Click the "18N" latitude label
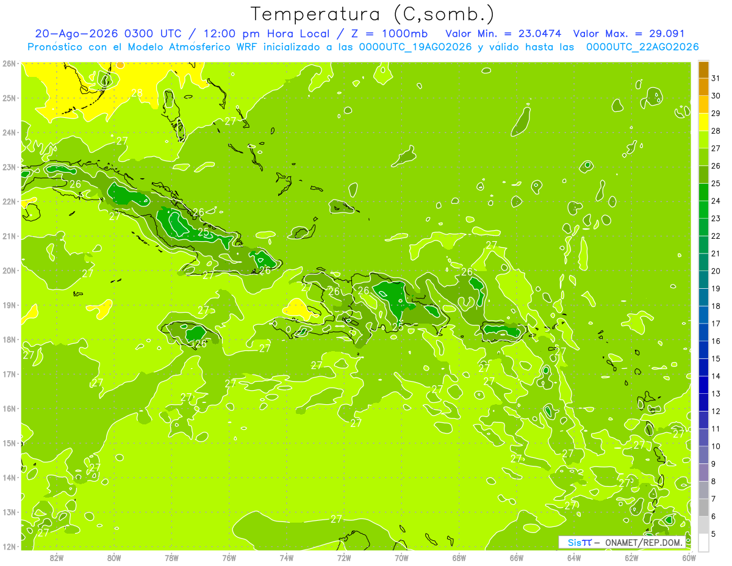Viewport: 732px width, 566px height. click(9, 339)
